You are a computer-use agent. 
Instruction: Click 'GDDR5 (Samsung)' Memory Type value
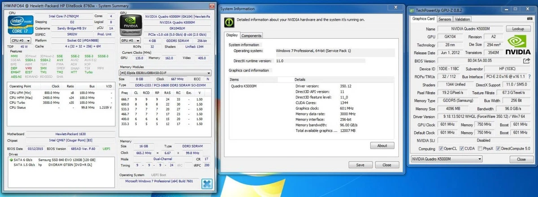tap(458, 101)
